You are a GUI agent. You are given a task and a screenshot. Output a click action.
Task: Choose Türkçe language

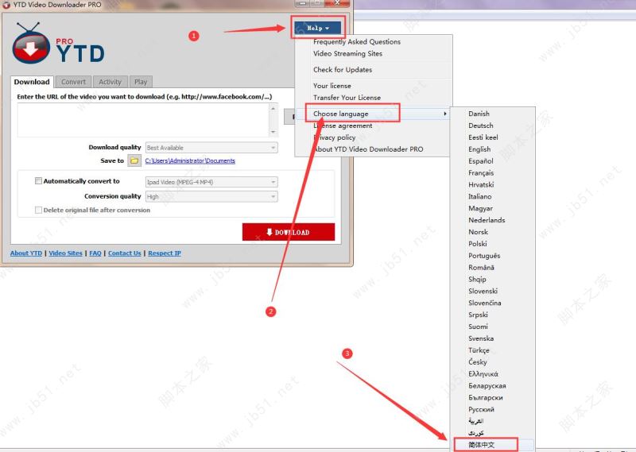click(492, 350)
